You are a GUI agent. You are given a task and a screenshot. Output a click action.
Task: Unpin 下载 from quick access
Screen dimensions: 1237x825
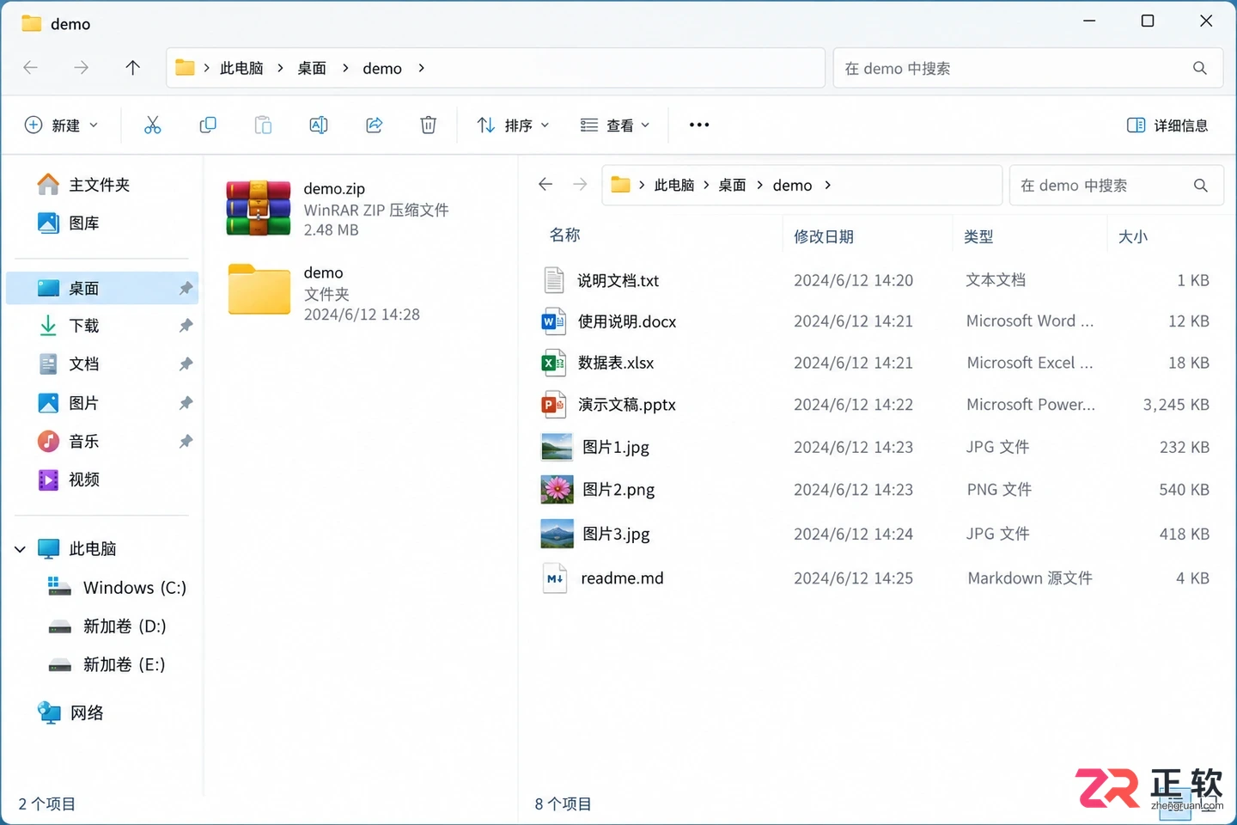pyautogui.click(x=186, y=326)
